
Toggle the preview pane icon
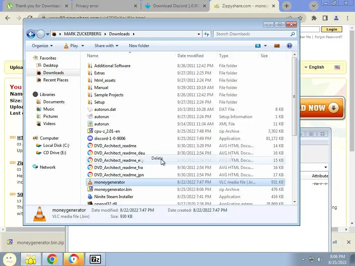[277, 46]
